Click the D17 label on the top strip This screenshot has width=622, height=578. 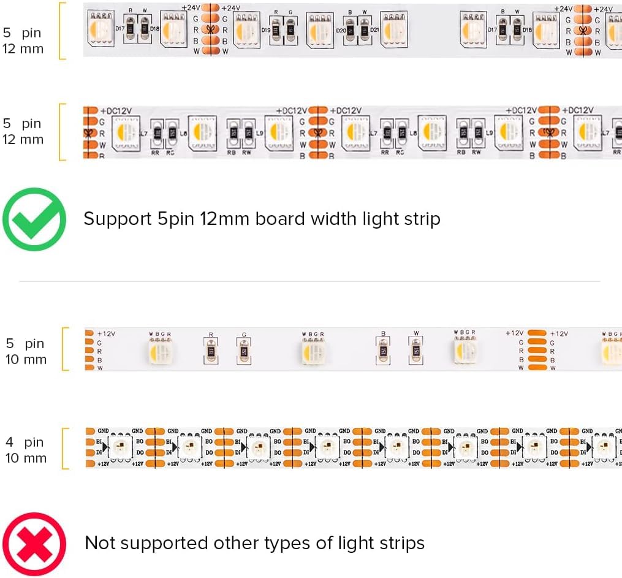click(119, 29)
